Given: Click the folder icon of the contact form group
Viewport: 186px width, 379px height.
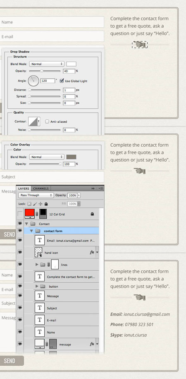Looking at the screenshot, I should click(38, 231).
